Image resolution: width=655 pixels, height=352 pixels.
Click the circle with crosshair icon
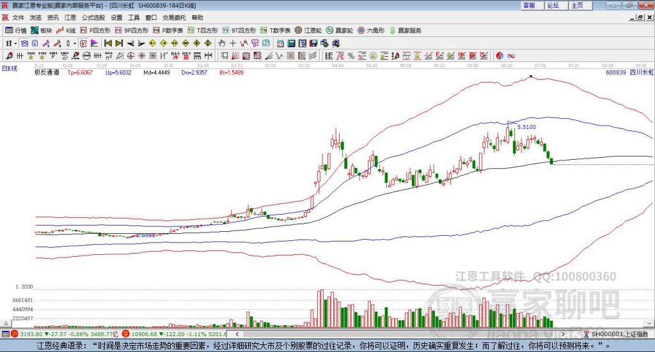click(x=130, y=56)
